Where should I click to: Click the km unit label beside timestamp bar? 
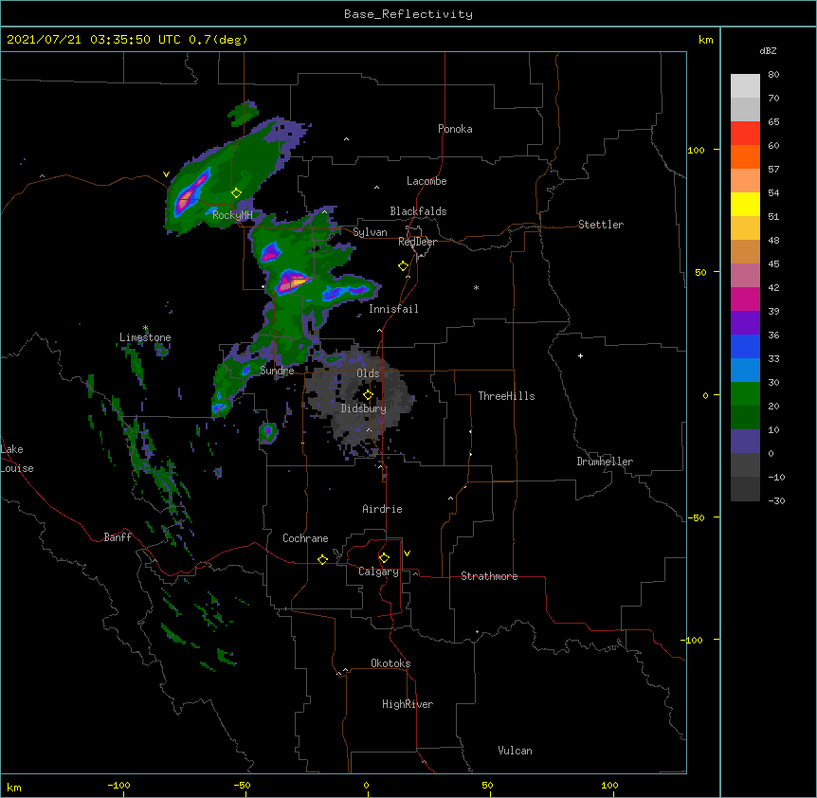[705, 40]
